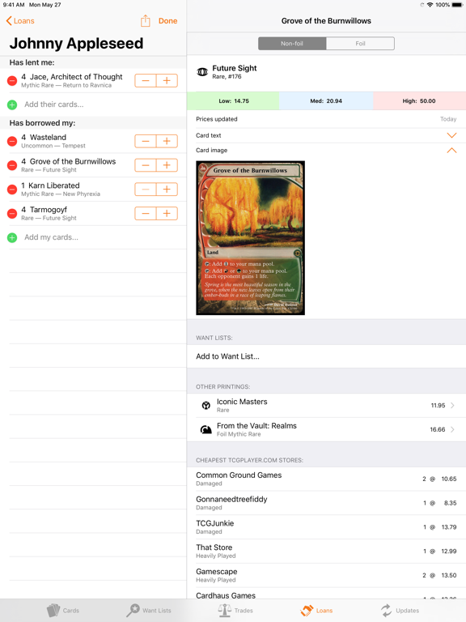Tap the share icon next to Done
Viewport: 466px width, 622px height.
[146, 20]
